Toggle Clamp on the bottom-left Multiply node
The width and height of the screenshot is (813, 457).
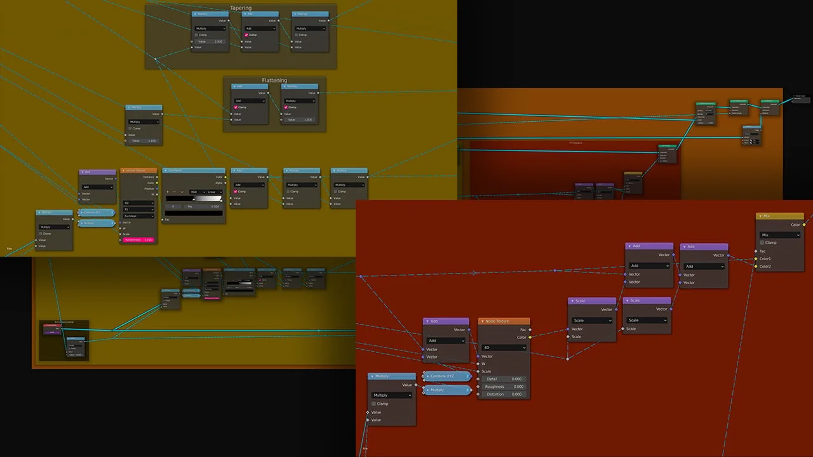pyautogui.click(x=373, y=404)
